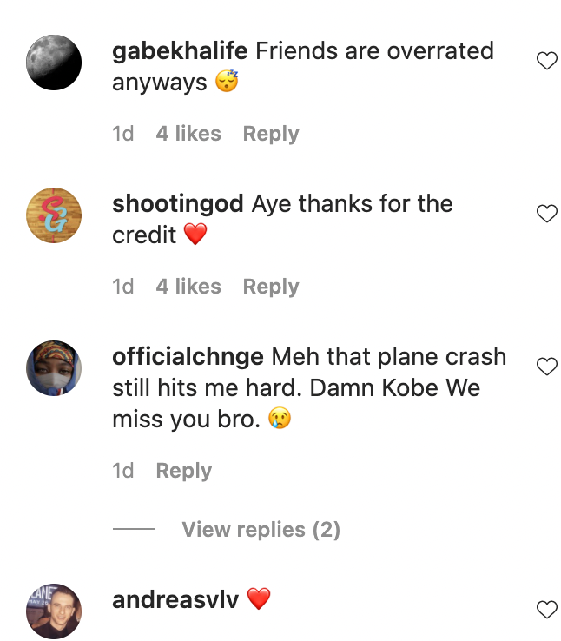The height and width of the screenshot is (641, 561).
Task: Open andreasvlv's profile avatar
Action: [x=54, y=611]
